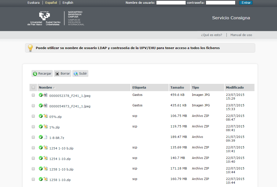Click the zip archive icon beside 05%.zip
277x187 pixels.
[x=46, y=116]
